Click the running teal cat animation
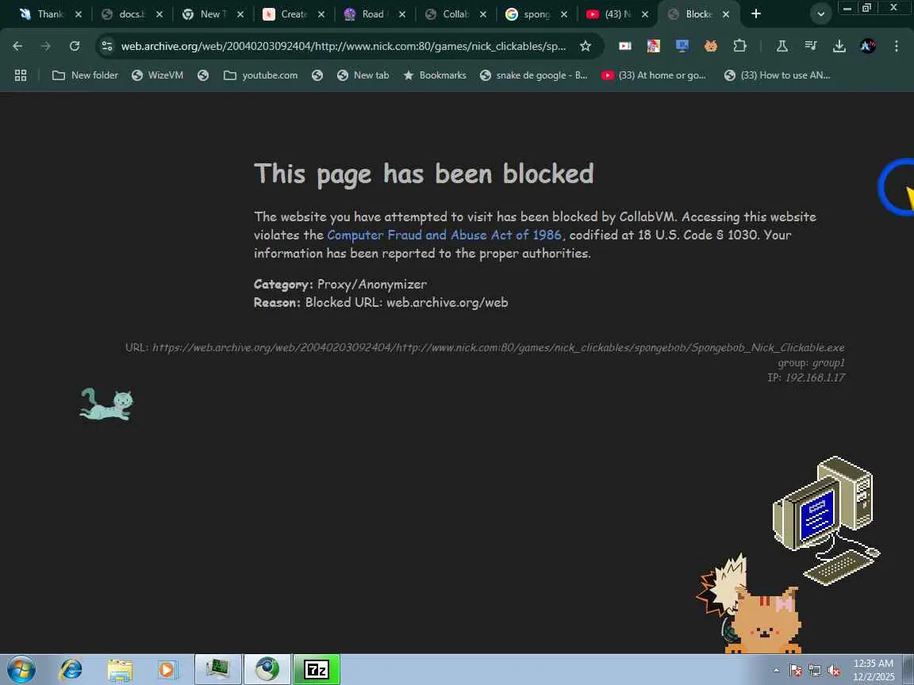Viewport: 914px width, 685px height. click(x=106, y=404)
